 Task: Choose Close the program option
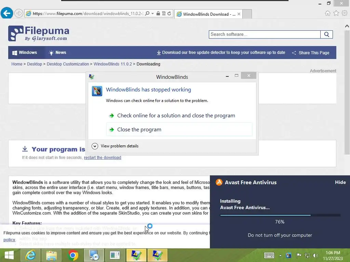179,129
